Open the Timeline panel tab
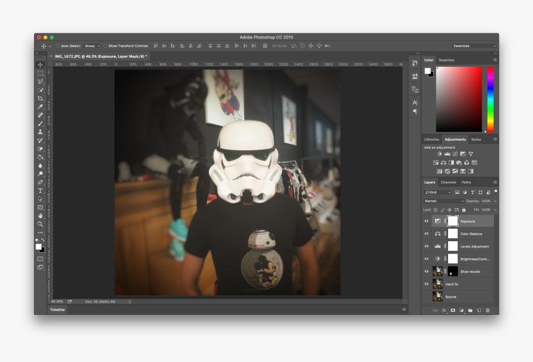Viewport: 533px width, 362px height. click(58, 310)
